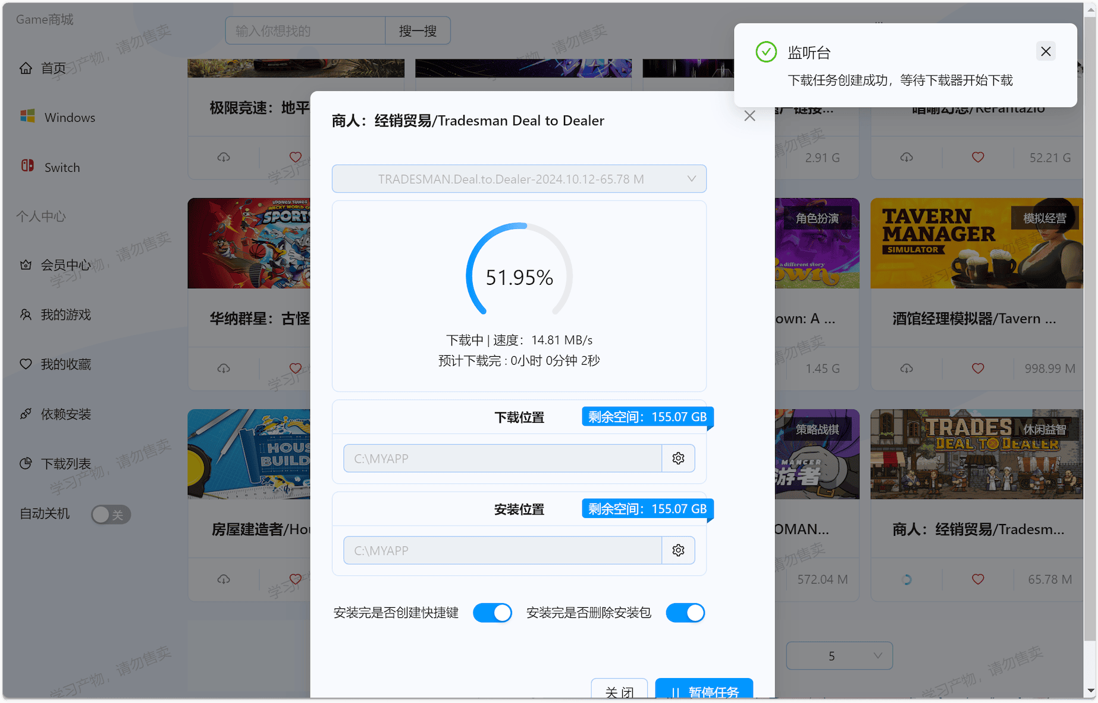1098x703 pixels.
Task: Open settings gear for 下载位置 path
Action: coord(678,459)
